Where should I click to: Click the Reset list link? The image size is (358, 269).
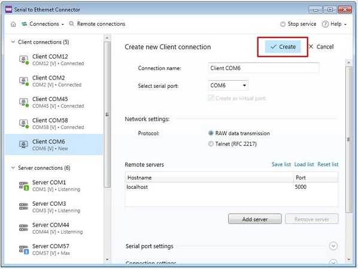point(328,164)
